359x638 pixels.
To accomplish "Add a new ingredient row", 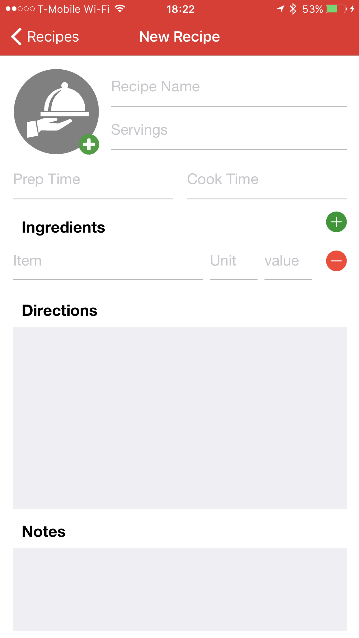I will (x=336, y=222).
